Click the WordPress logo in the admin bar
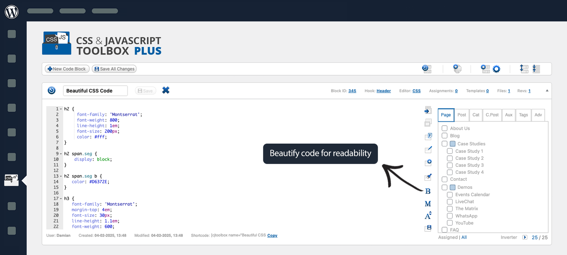 click(x=12, y=12)
